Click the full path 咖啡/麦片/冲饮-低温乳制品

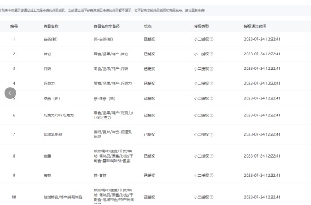pyautogui.click(x=113, y=134)
